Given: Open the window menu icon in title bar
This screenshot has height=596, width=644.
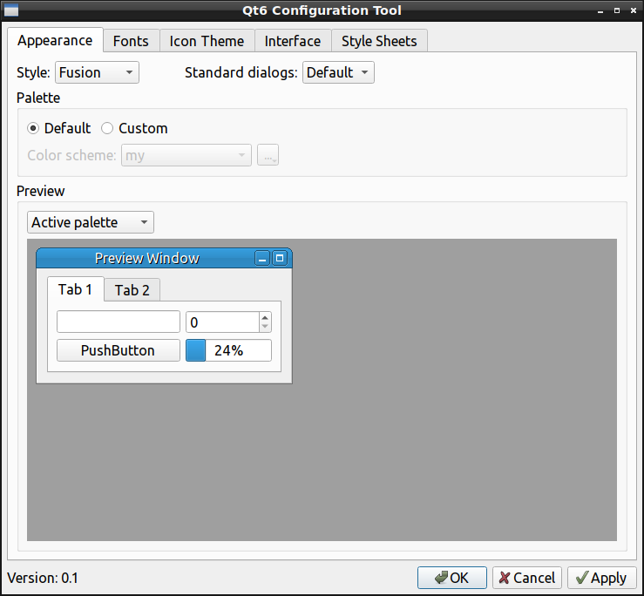Looking at the screenshot, I should (x=11, y=10).
